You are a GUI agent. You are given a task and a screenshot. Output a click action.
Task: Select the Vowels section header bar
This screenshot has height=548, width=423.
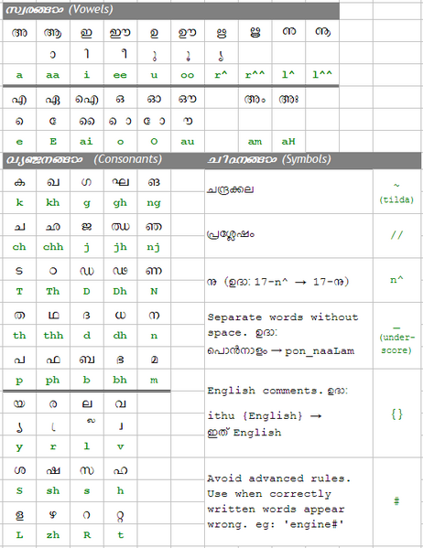(x=170, y=10)
